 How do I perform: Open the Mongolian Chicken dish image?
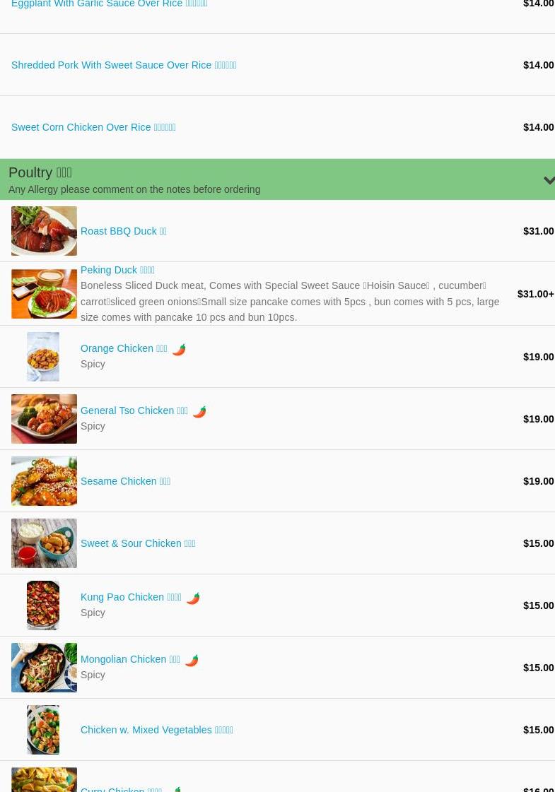[44, 667]
